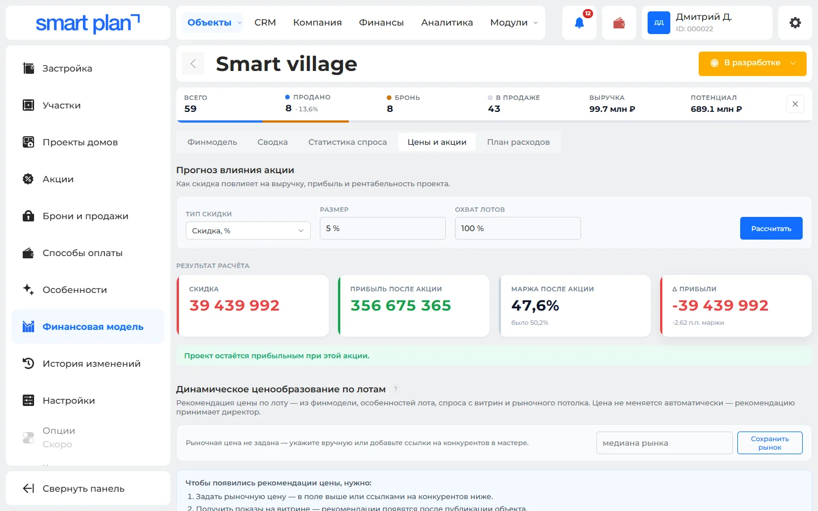Expand the Модули dropdown menu
This screenshot has height=511, width=818.
click(514, 23)
